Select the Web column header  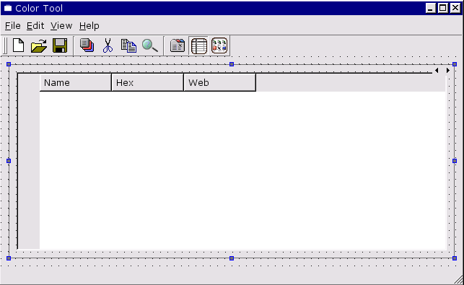220,82
